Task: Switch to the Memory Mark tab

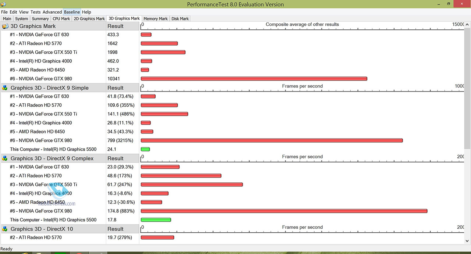Action: 156,19
